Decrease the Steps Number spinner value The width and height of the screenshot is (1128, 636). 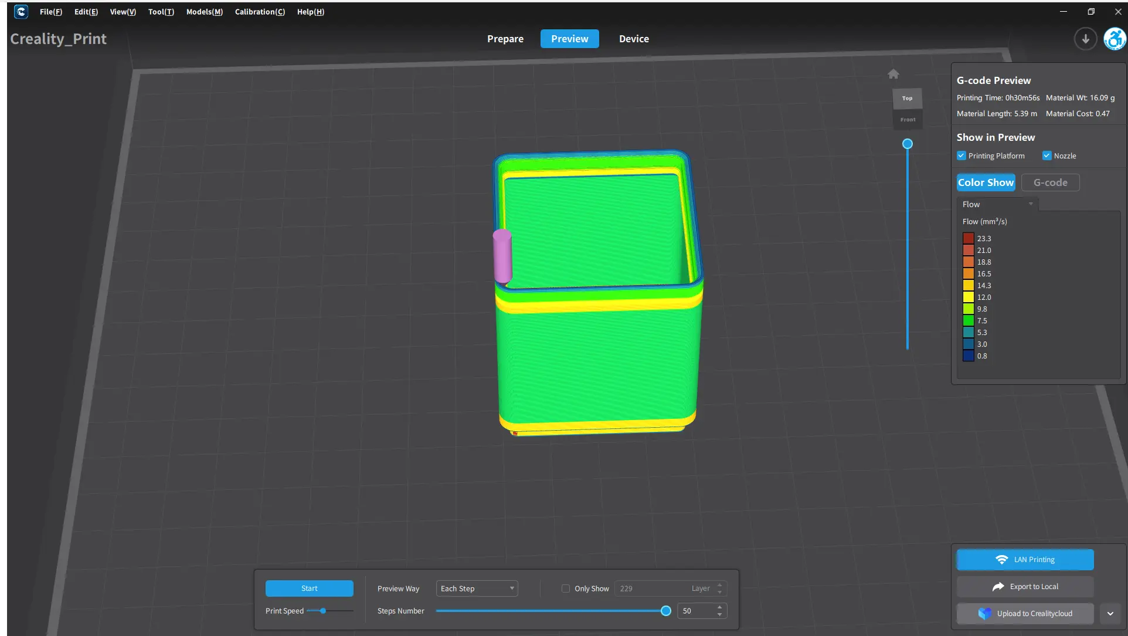point(719,614)
